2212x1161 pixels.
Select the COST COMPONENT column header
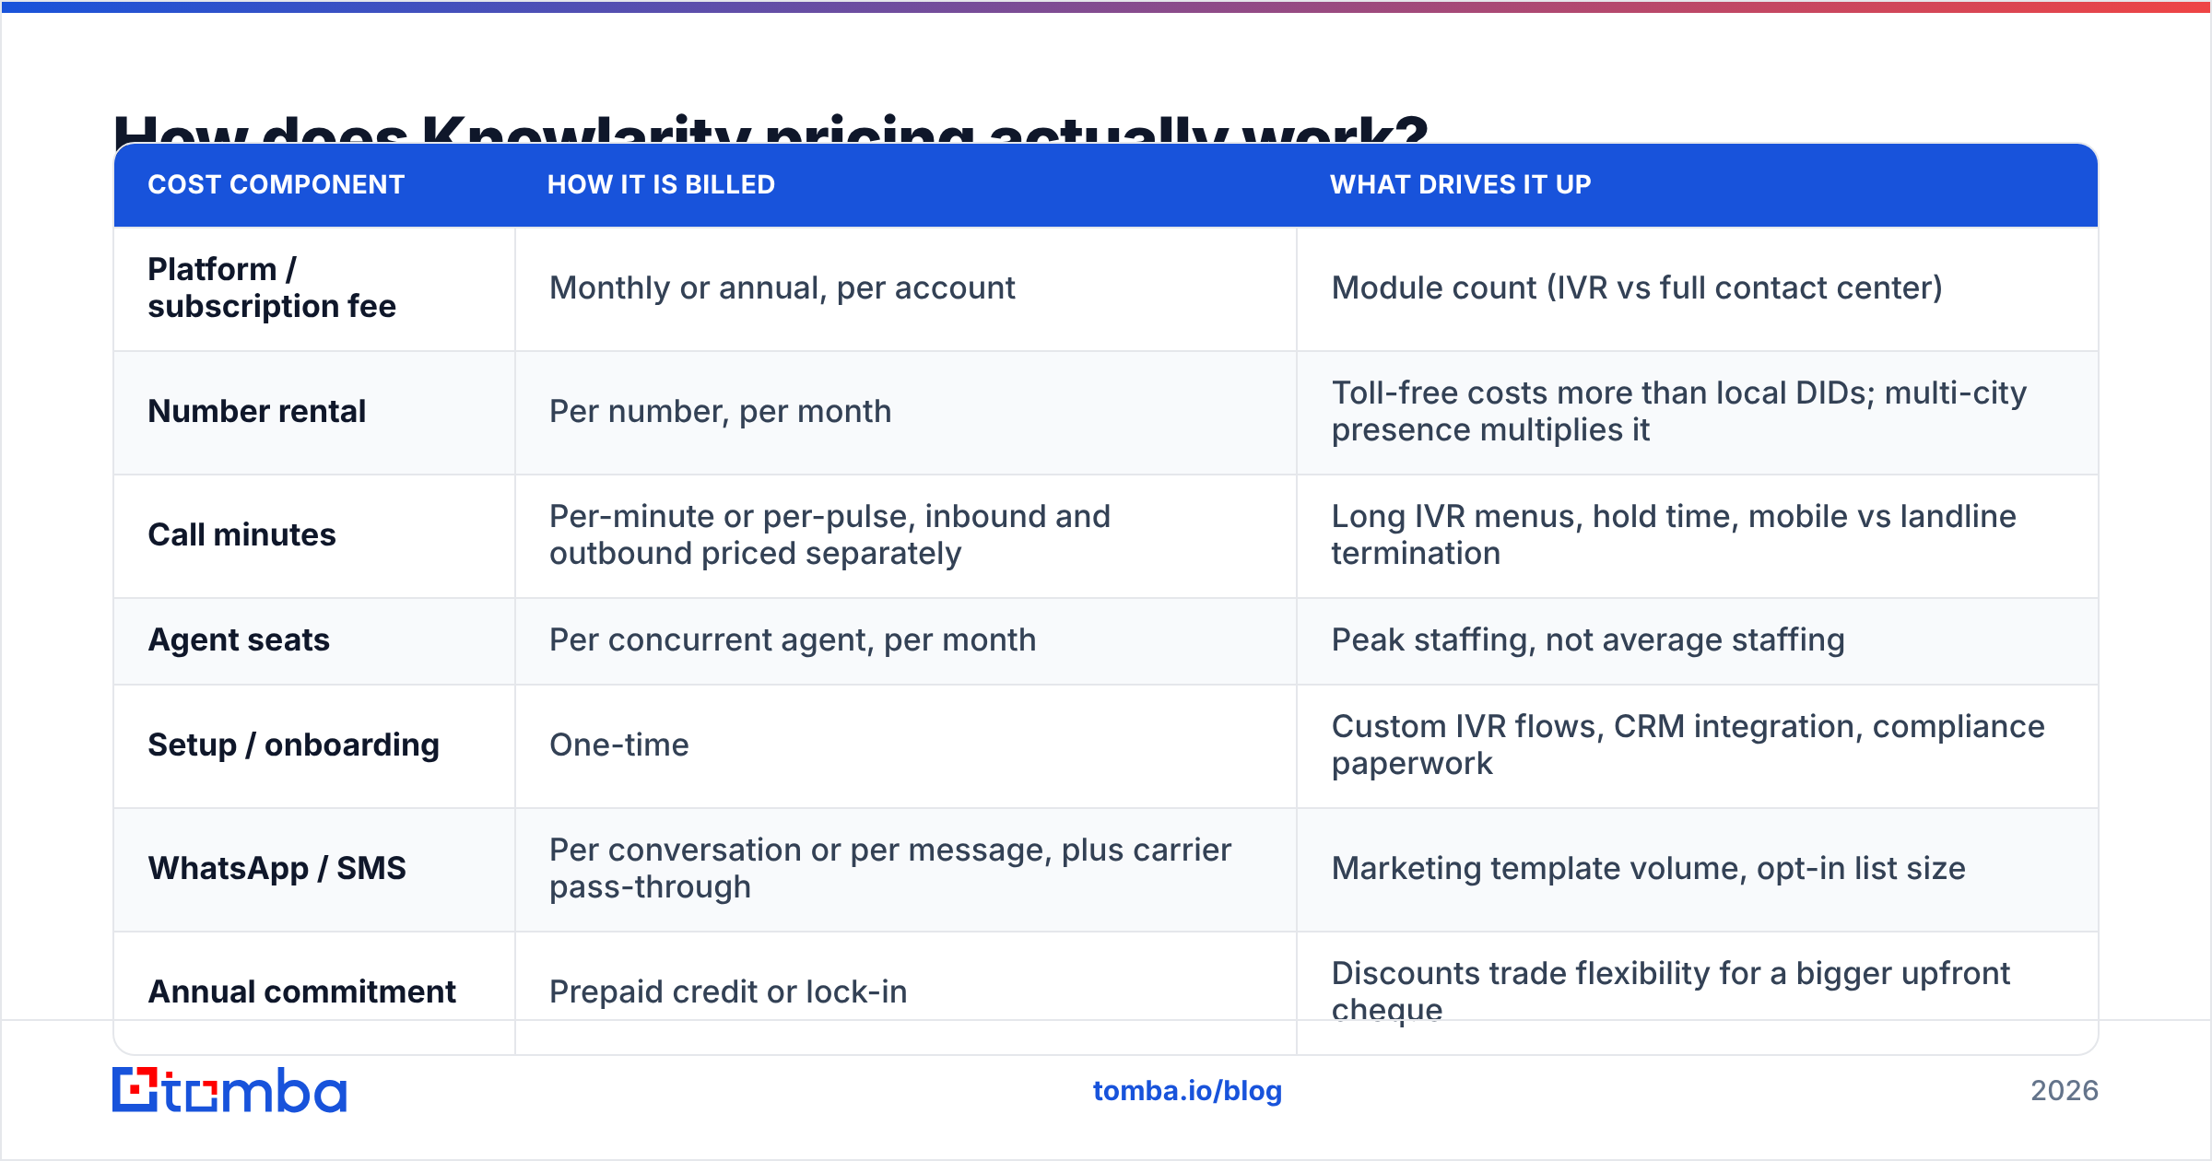(276, 184)
